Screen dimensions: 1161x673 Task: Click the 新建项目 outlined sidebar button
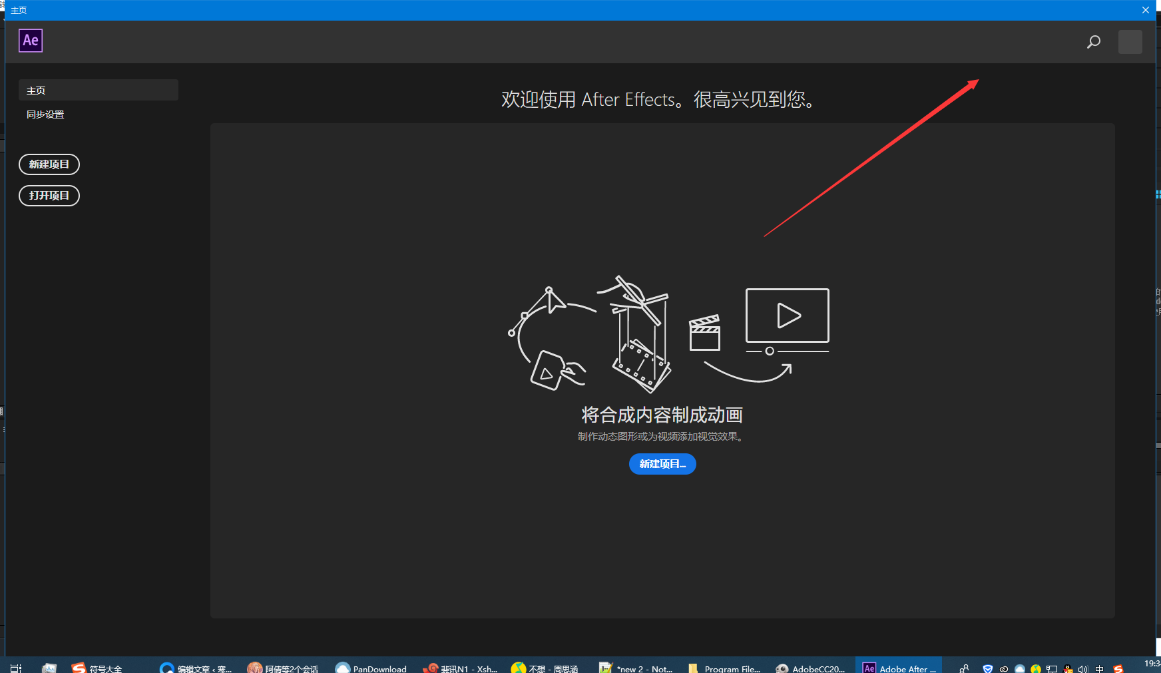[49, 164]
